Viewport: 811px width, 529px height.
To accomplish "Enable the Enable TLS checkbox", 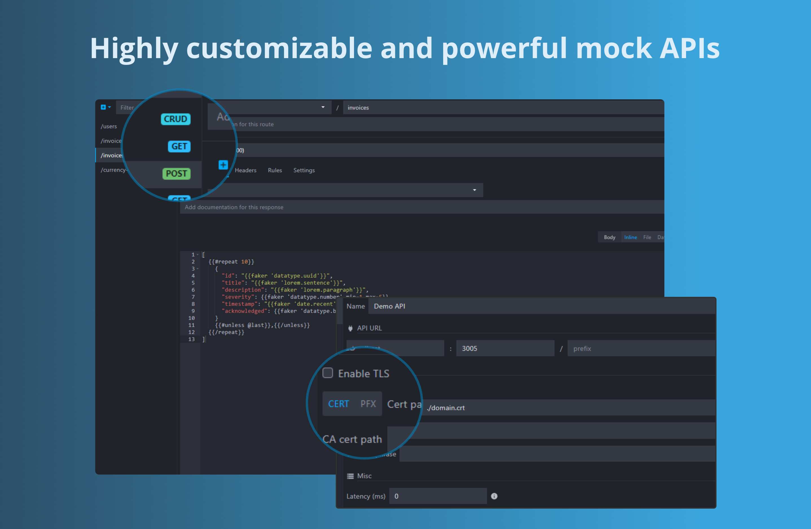I will pos(328,373).
